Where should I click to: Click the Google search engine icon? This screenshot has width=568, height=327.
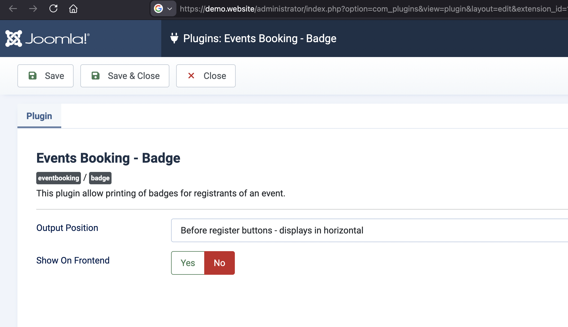158,9
